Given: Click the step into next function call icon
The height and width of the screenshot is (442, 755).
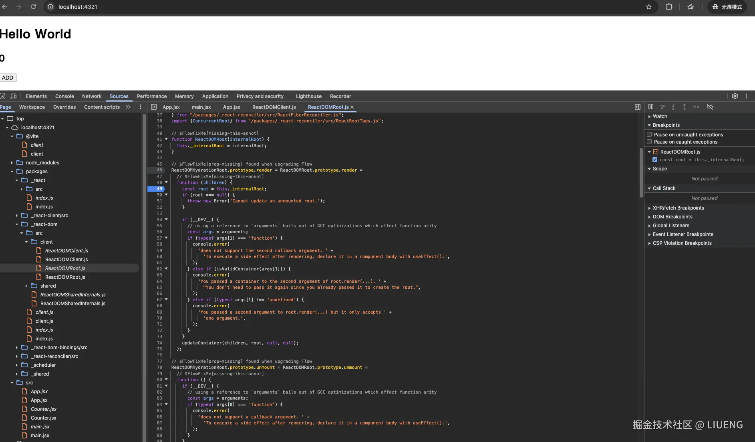Looking at the screenshot, I should pos(674,107).
